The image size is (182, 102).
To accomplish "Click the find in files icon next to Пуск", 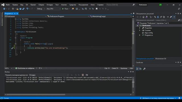I will pos(73,9).
